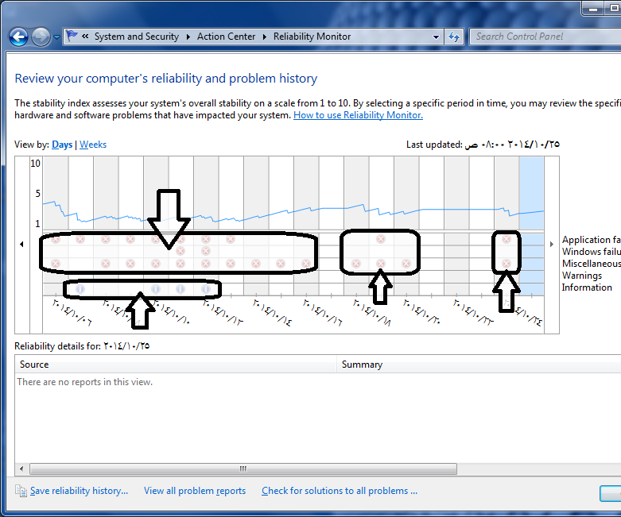Image resolution: width=621 pixels, height=517 pixels.
Task: Open the recent pages dropdown beside Forward
Action: pos(56,37)
